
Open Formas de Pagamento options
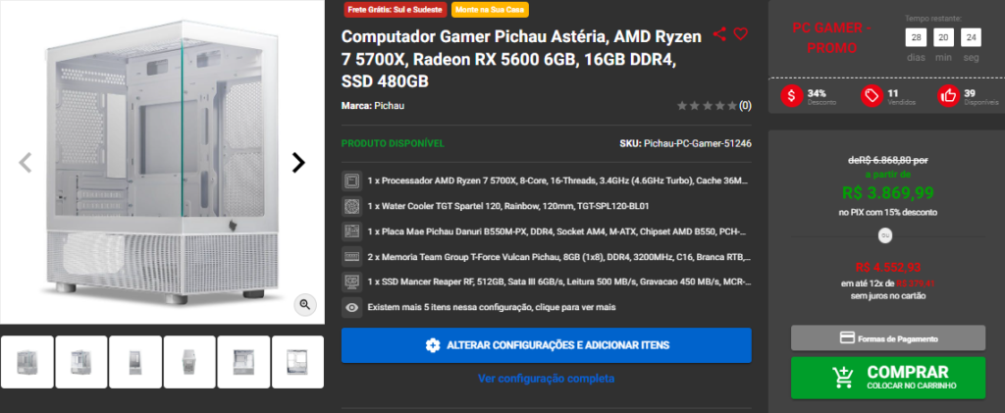(x=888, y=338)
